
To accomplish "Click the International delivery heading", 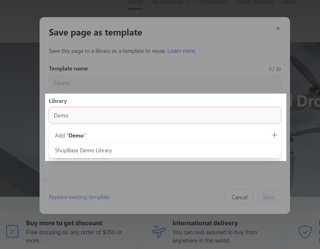I will [x=205, y=223].
